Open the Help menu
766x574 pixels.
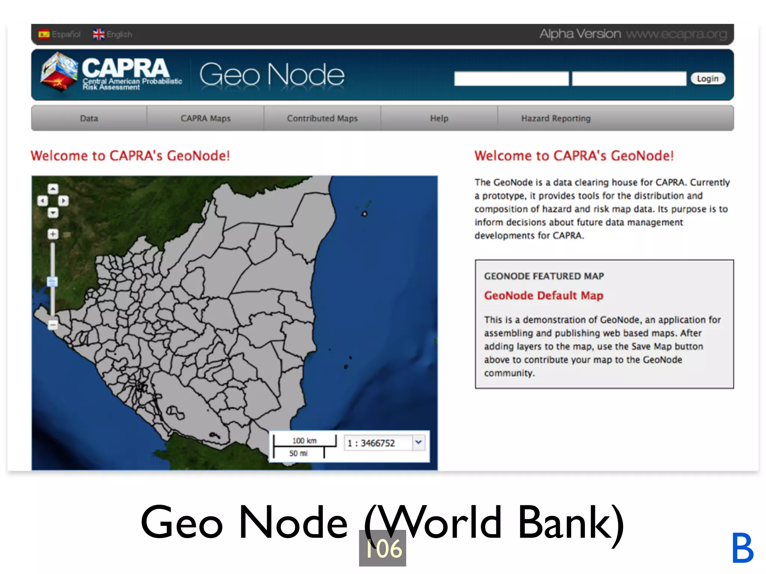[439, 118]
